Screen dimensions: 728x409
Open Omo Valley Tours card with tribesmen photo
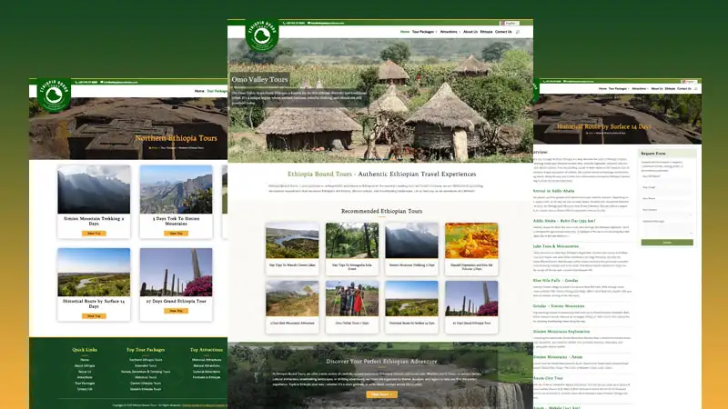point(352,306)
